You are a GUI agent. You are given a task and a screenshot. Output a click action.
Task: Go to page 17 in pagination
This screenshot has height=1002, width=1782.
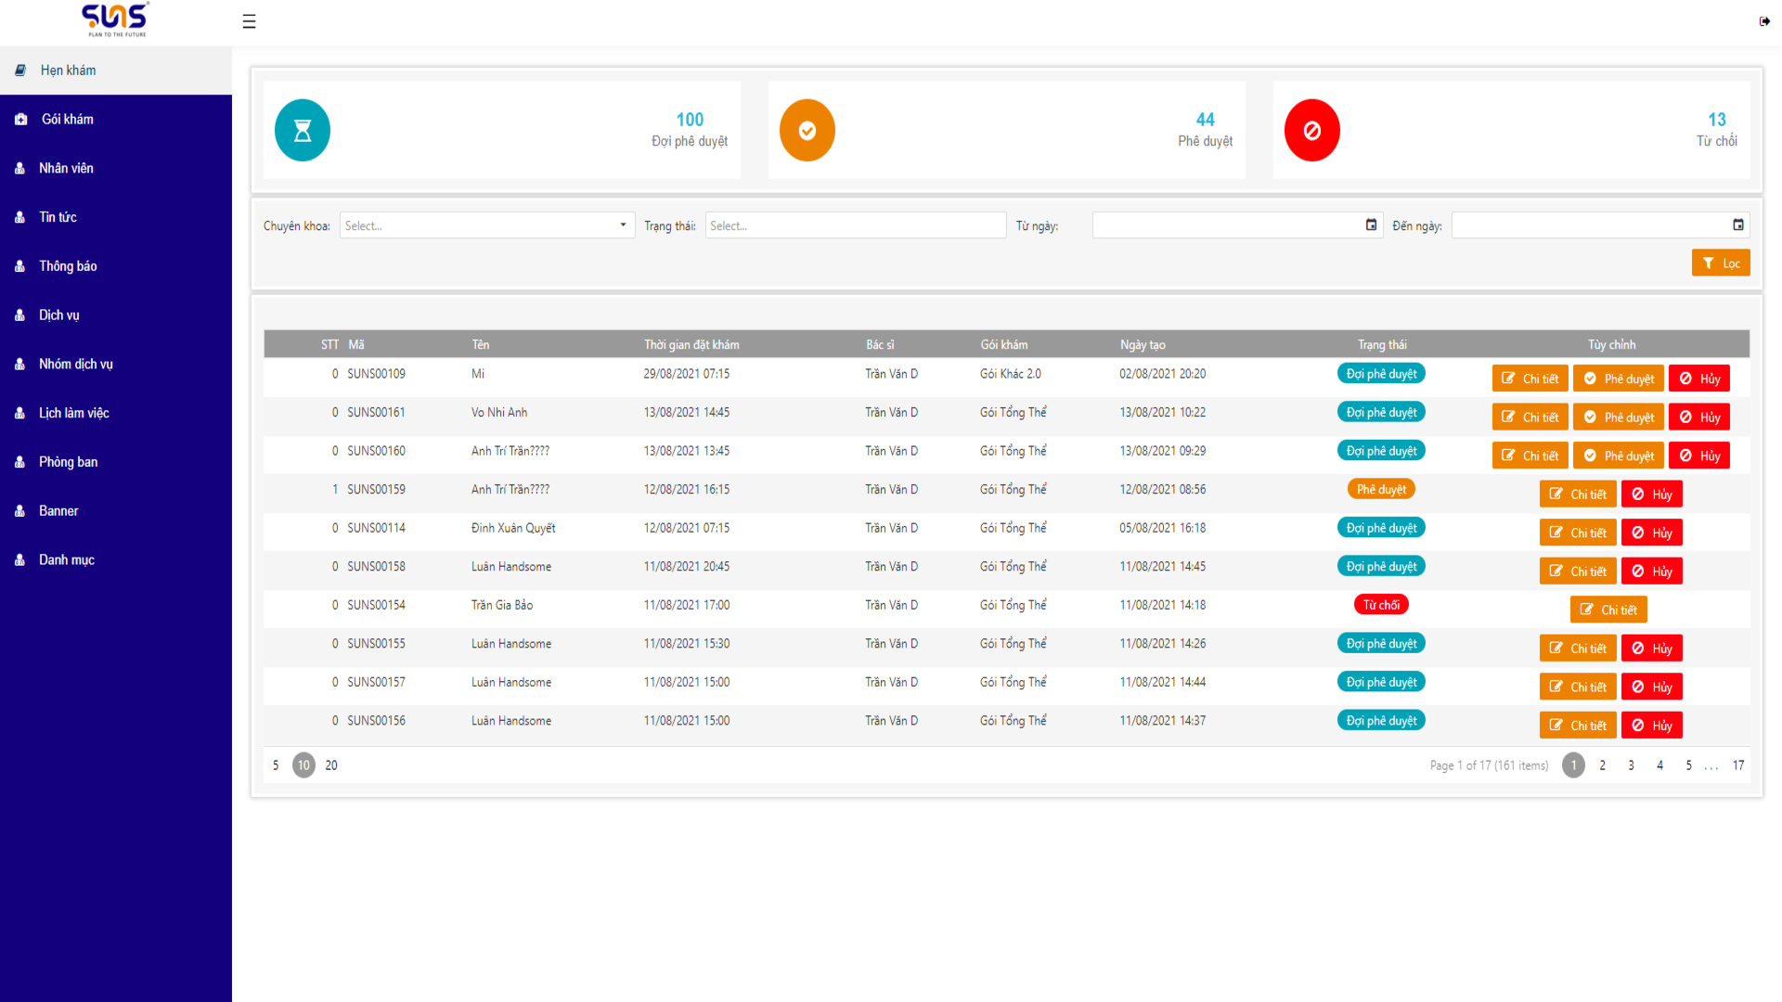click(x=1737, y=765)
